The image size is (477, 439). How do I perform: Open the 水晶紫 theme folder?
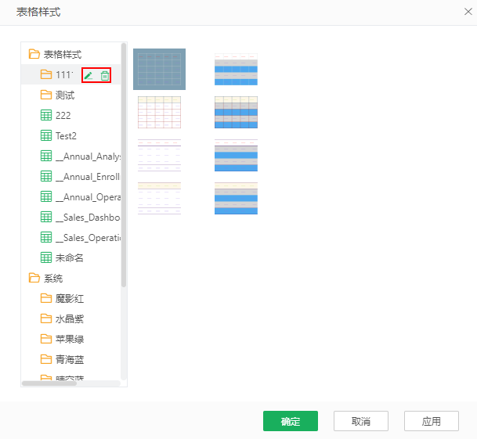point(70,319)
